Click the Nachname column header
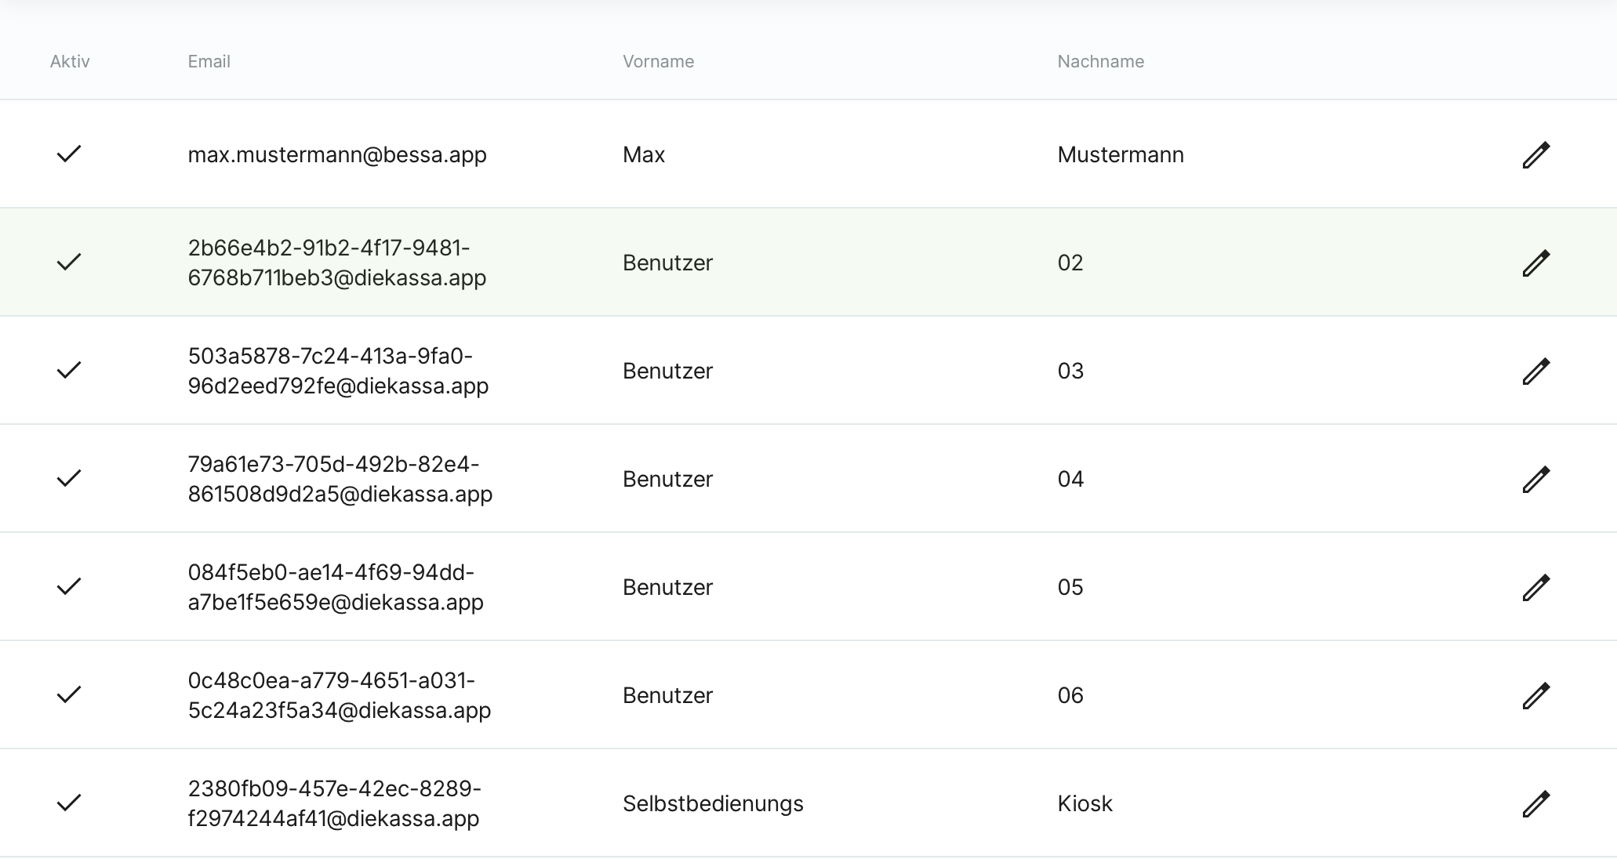 point(1100,61)
